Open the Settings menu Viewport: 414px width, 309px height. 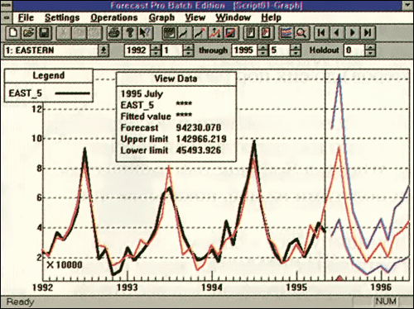[62, 17]
